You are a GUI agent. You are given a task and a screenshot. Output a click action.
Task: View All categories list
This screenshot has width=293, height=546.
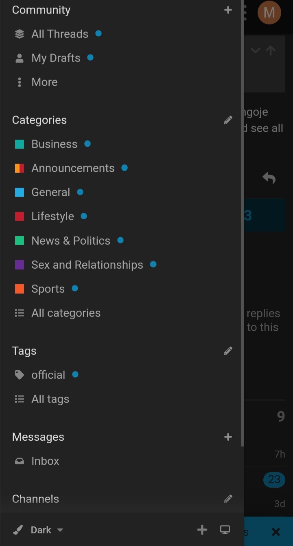pyautogui.click(x=66, y=313)
